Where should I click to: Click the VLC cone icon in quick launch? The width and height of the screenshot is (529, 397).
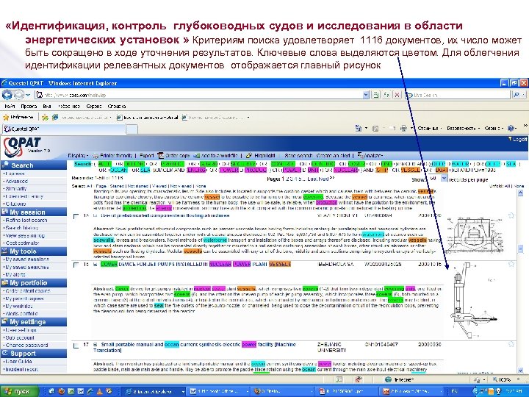99,391
